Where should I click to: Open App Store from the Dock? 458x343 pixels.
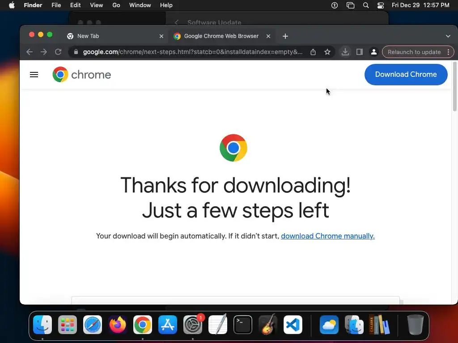[x=168, y=325]
